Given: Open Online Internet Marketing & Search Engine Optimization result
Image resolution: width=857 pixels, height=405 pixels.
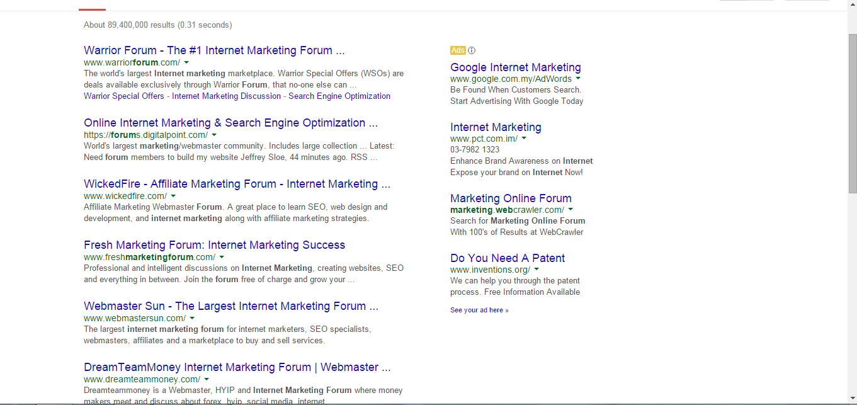Looking at the screenshot, I should 230,123.
